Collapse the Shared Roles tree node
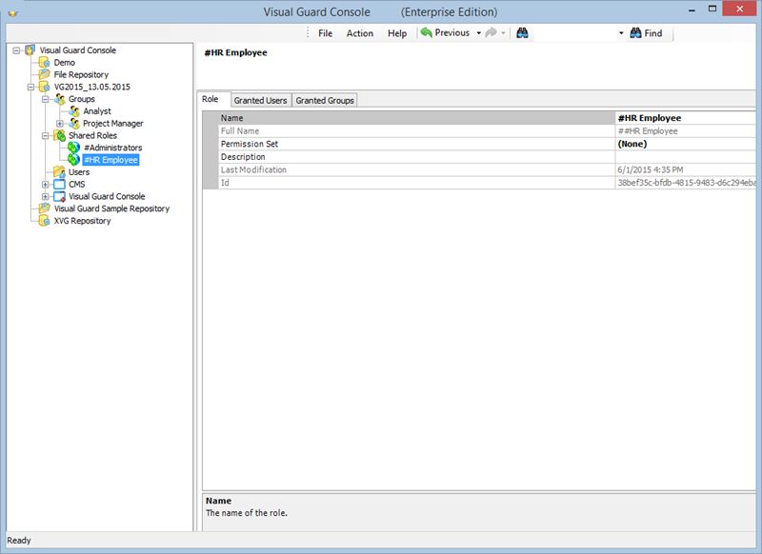The height and width of the screenshot is (554, 762). tap(45, 135)
